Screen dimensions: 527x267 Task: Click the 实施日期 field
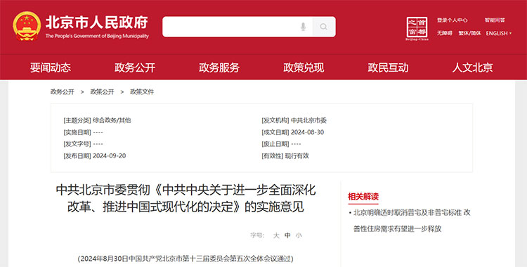click(x=84, y=133)
